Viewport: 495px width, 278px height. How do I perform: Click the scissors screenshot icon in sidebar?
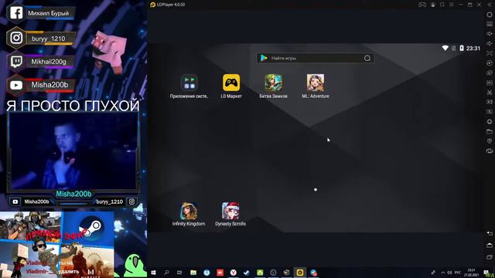click(490, 92)
